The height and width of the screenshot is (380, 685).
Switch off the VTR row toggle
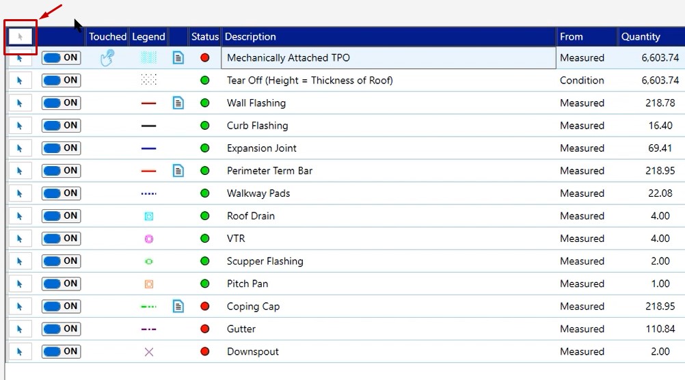point(61,239)
